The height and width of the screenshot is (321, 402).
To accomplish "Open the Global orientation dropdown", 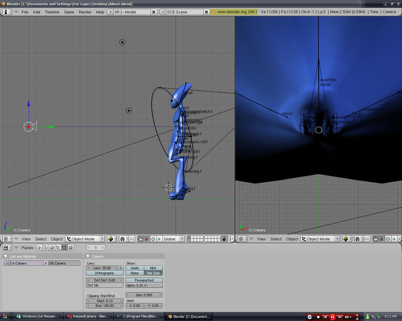I will point(174,239).
